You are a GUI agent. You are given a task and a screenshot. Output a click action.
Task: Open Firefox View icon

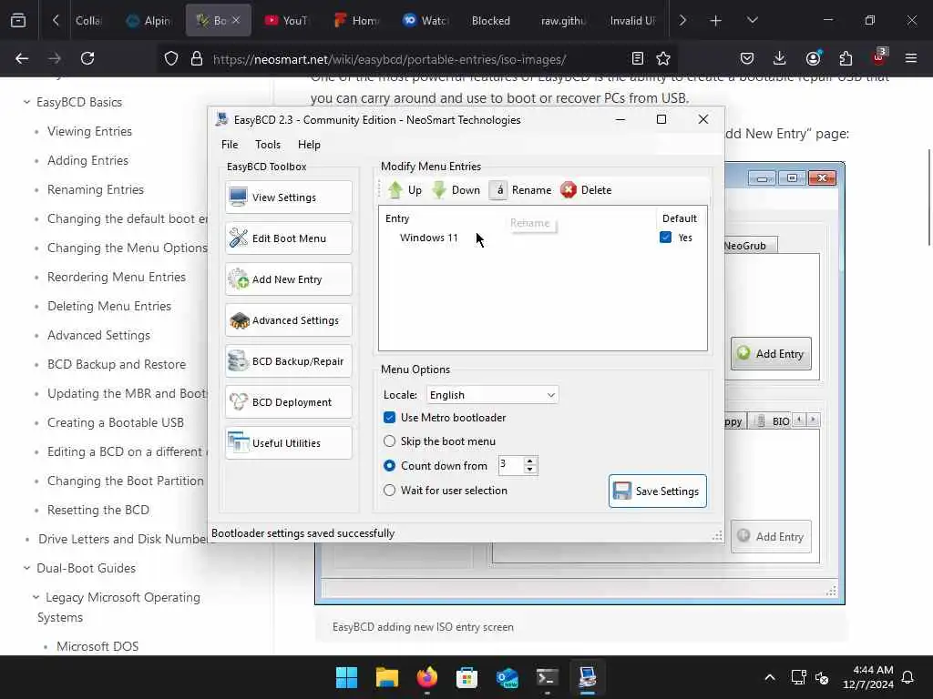(18, 21)
